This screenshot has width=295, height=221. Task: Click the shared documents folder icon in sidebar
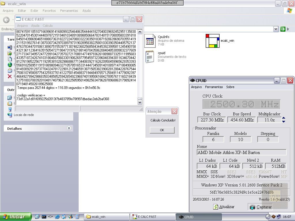(10, 103)
